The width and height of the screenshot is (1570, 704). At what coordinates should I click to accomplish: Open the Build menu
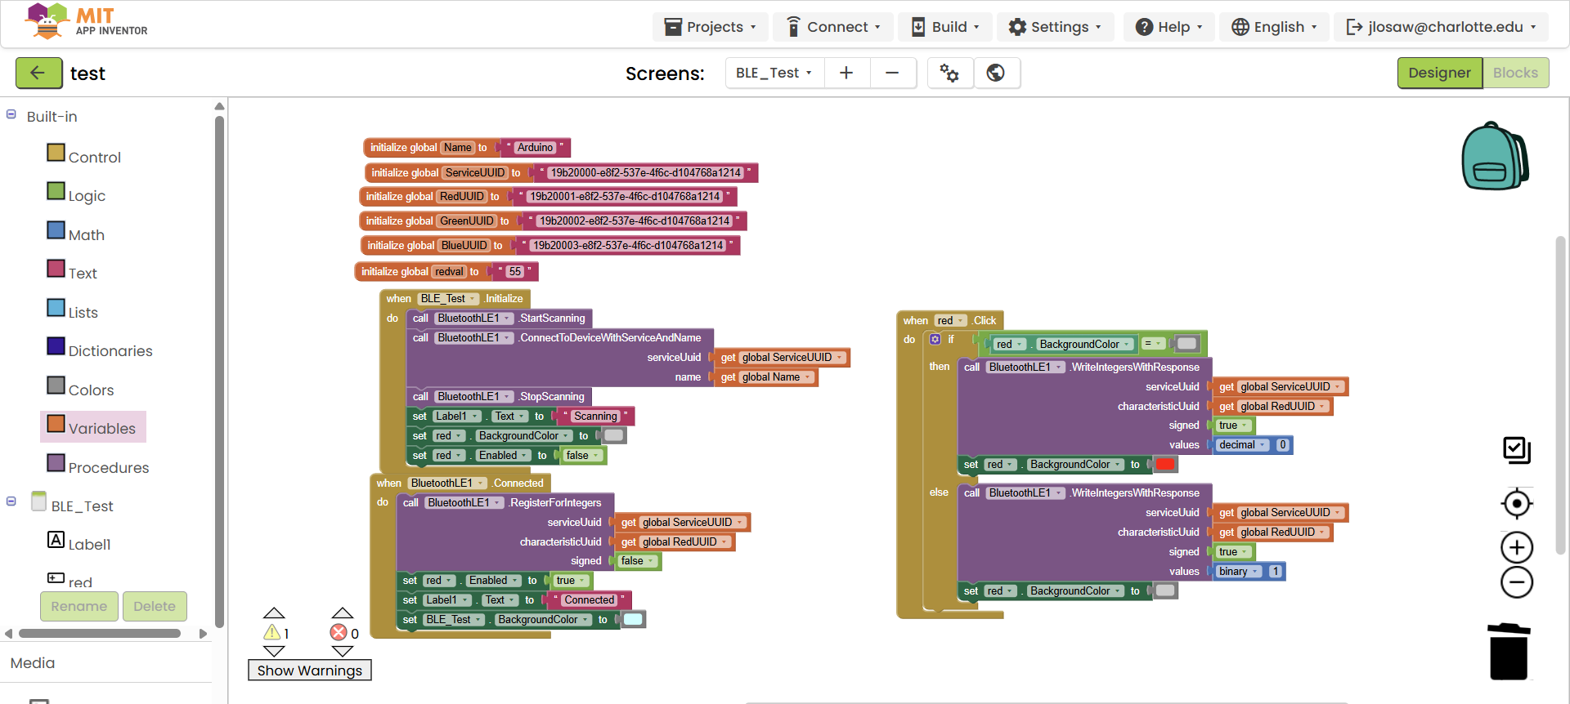pos(944,27)
